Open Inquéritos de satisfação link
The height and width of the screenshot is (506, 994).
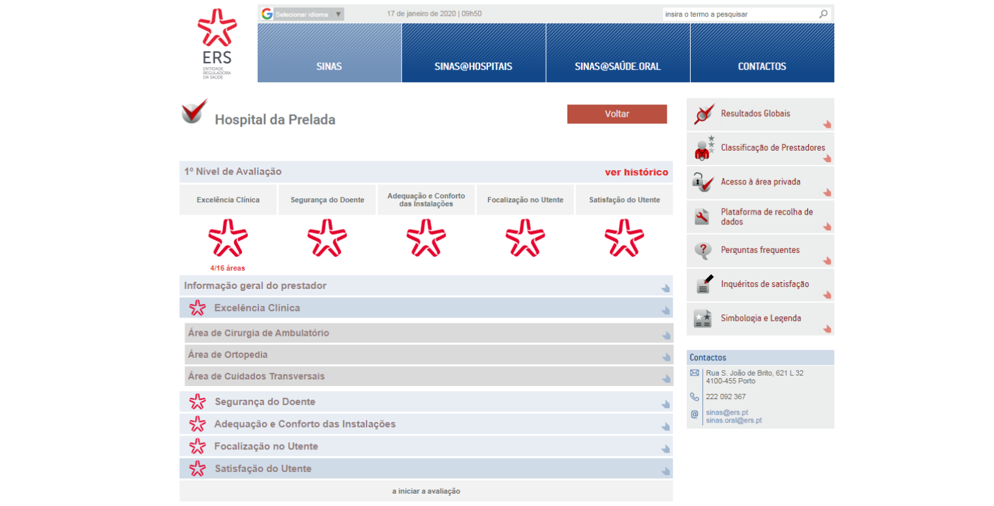tap(765, 284)
